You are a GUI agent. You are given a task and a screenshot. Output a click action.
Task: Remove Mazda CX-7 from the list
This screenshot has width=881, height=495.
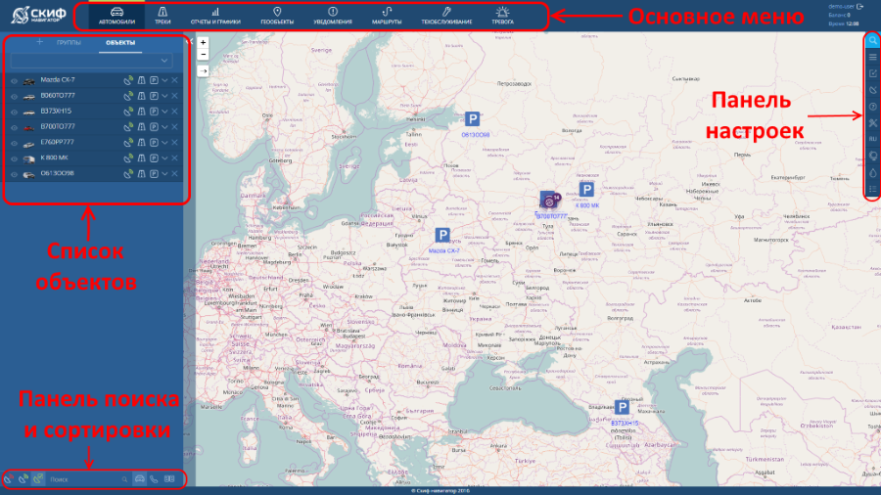(175, 80)
